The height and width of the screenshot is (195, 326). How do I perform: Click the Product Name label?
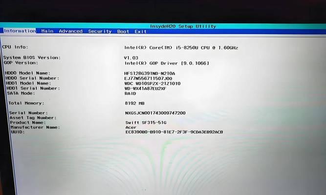(x=28, y=122)
